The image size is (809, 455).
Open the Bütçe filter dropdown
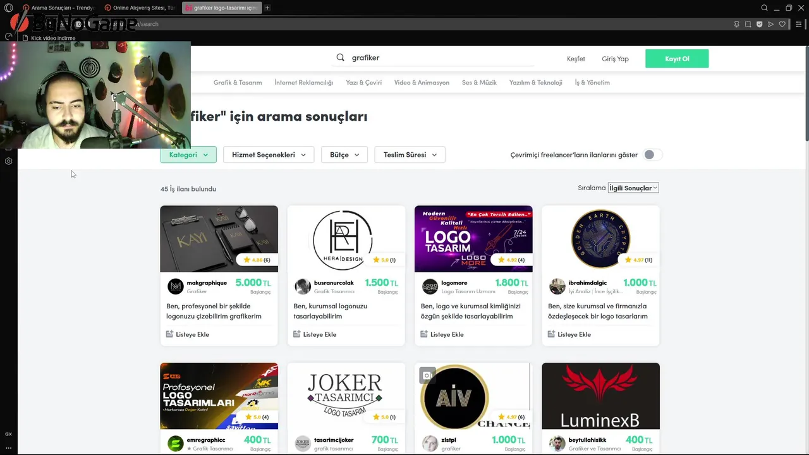pyautogui.click(x=344, y=155)
